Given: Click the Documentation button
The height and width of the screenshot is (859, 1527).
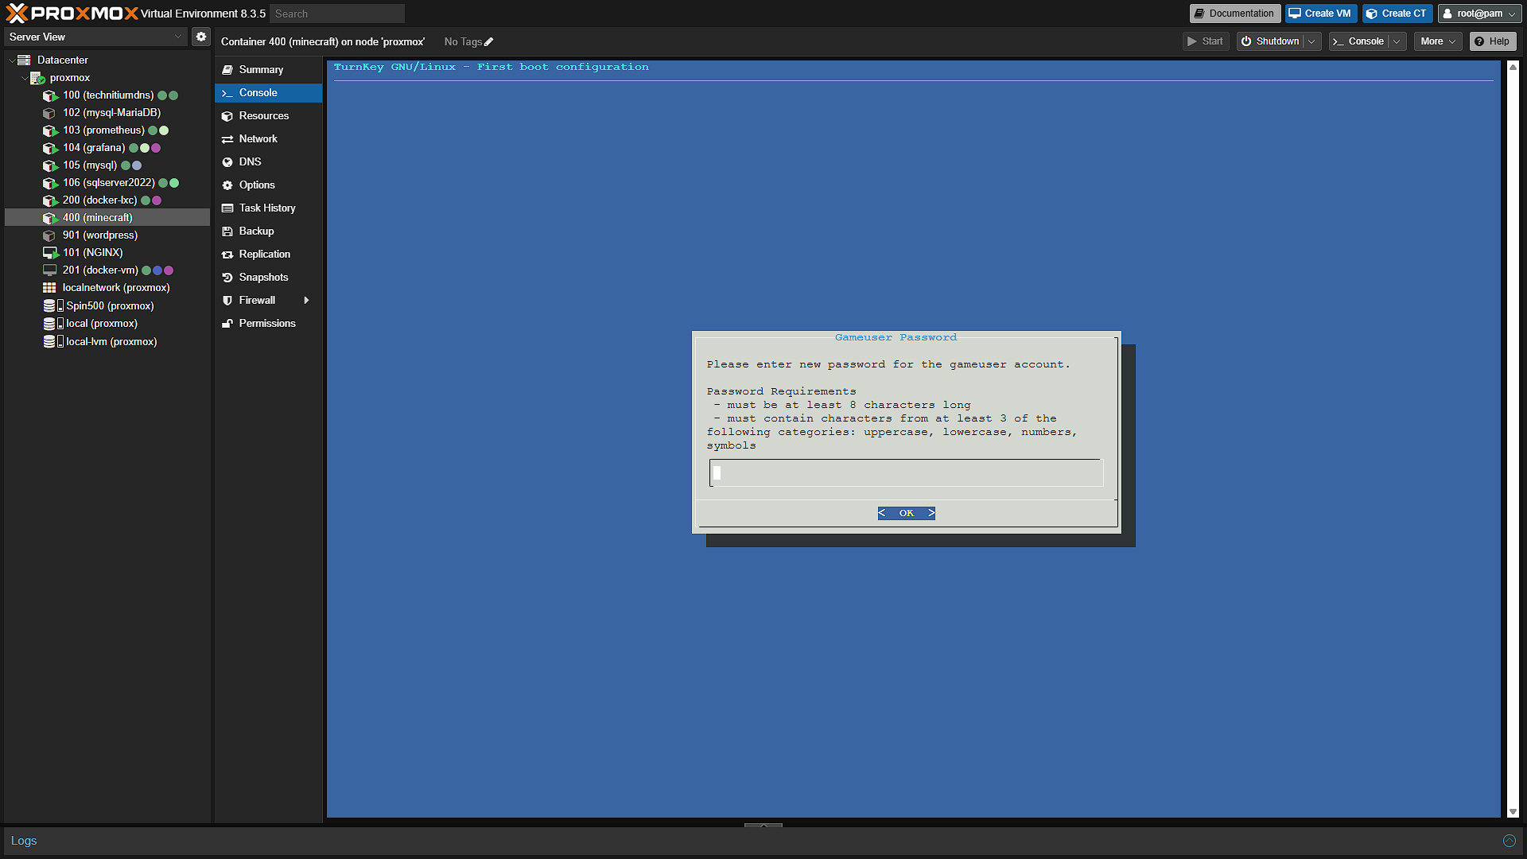Looking at the screenshot, I should [1234, 14].
